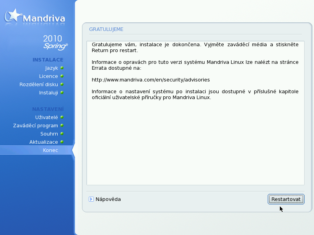Select the highlighted Konec step
This screenshot has height=235, width=314.
(37, 150)
